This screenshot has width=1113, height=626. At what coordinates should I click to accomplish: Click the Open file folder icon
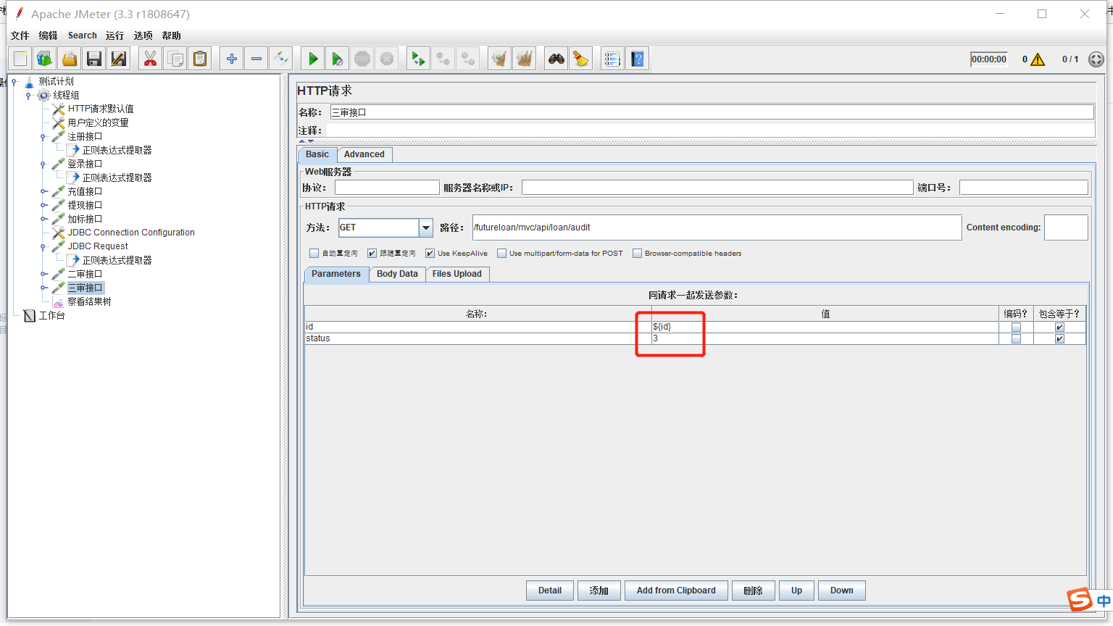(x=70, y=59)
